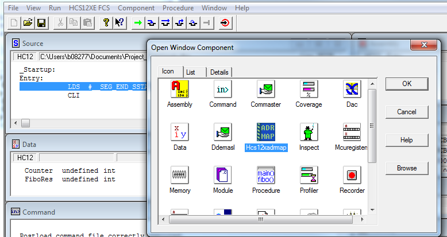Click Source window horizontal scroll left arrow
The image size is (447, 237).
(x=16, y=123)
